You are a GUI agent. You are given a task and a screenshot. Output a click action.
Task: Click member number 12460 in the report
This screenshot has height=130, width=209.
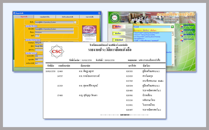(x=60, y=71)
